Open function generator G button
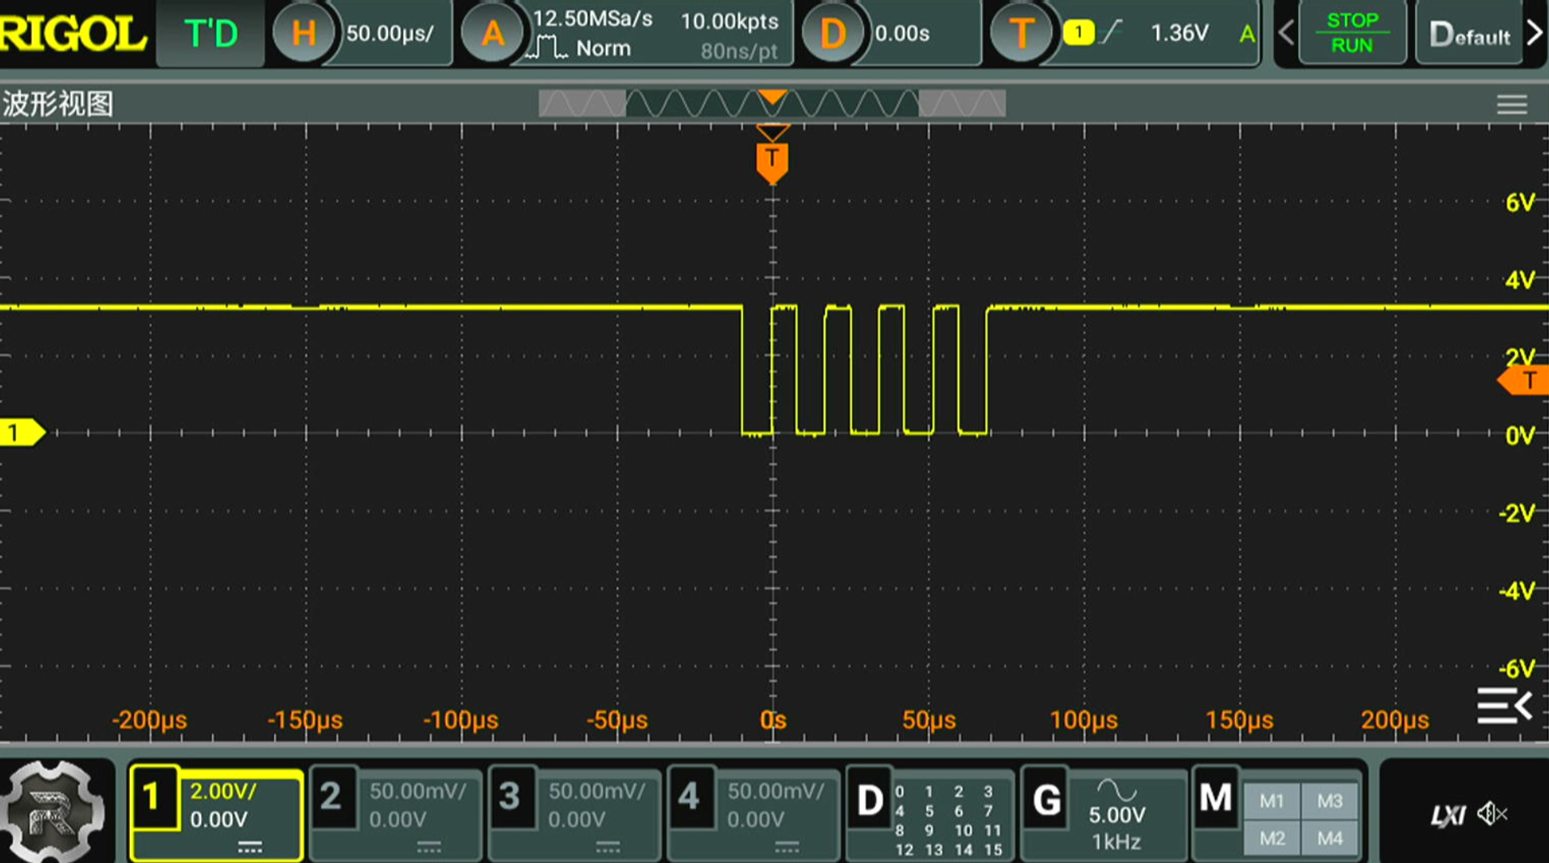The image size is (1549, 863). 1046,800
